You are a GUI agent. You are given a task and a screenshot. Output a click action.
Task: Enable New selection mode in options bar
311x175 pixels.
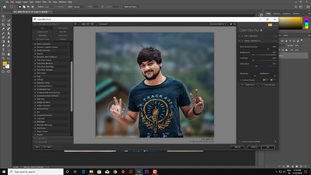(x=20, y=7)
